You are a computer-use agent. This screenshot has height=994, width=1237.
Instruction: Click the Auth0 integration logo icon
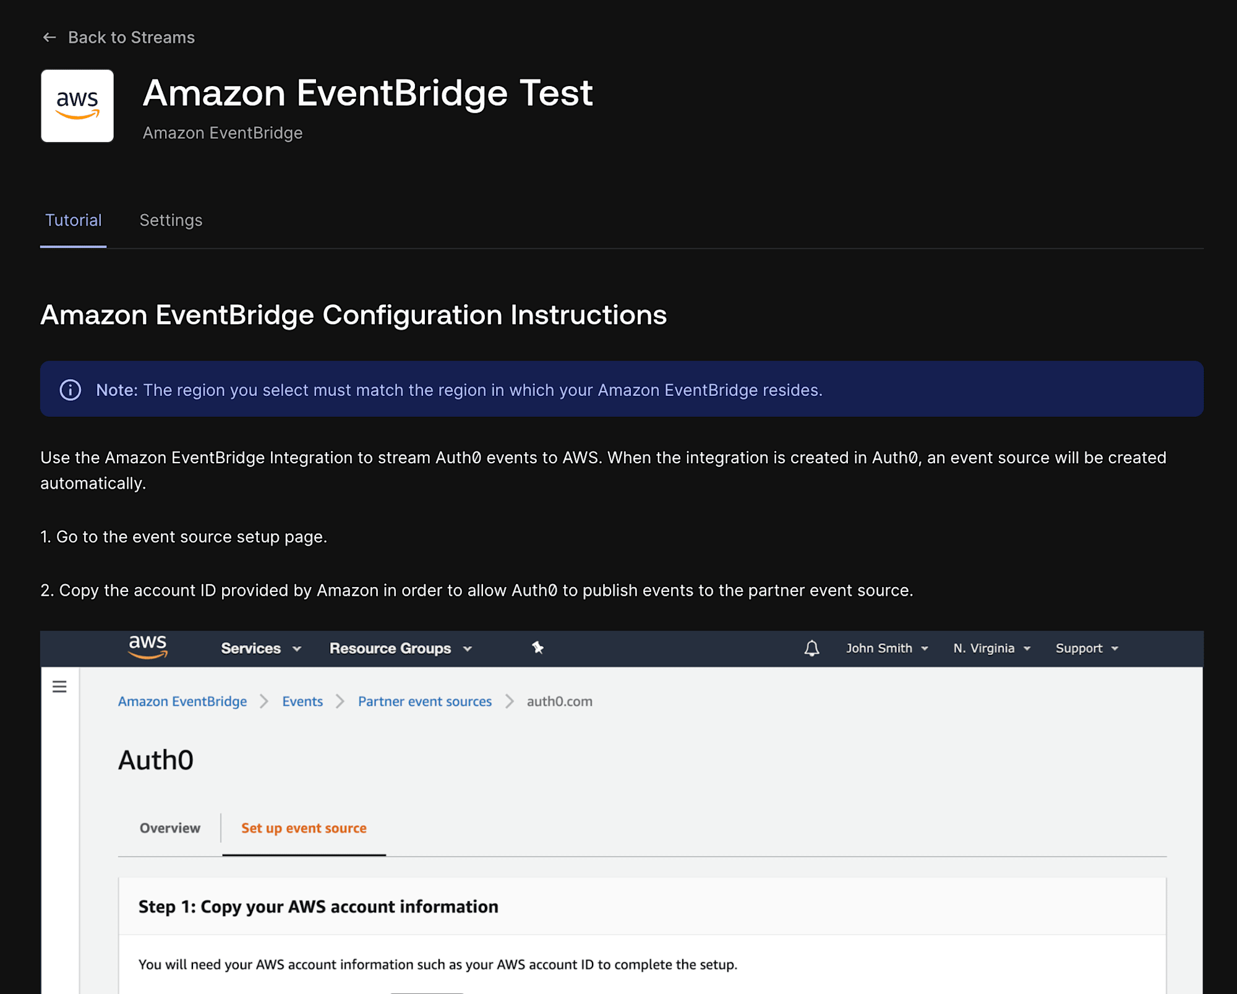click(x=78, y=106)
